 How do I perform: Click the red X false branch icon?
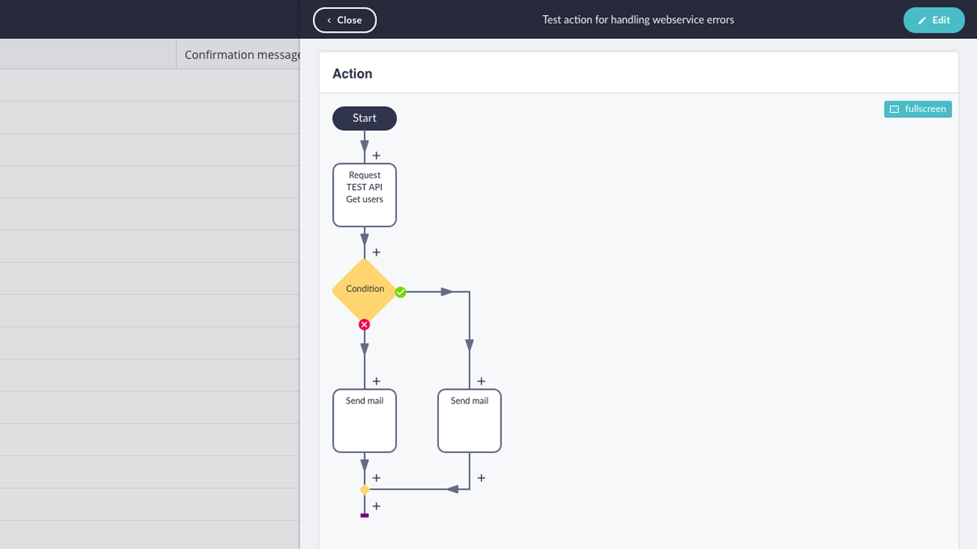[x=364, y=325]
